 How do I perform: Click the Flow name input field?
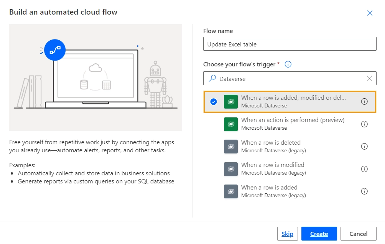pyautogui.click(x=290, y=44)
